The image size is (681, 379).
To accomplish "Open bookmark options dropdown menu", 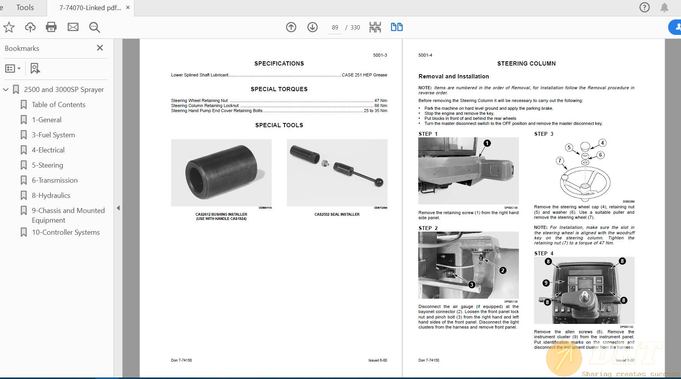I will coord(13,69).
